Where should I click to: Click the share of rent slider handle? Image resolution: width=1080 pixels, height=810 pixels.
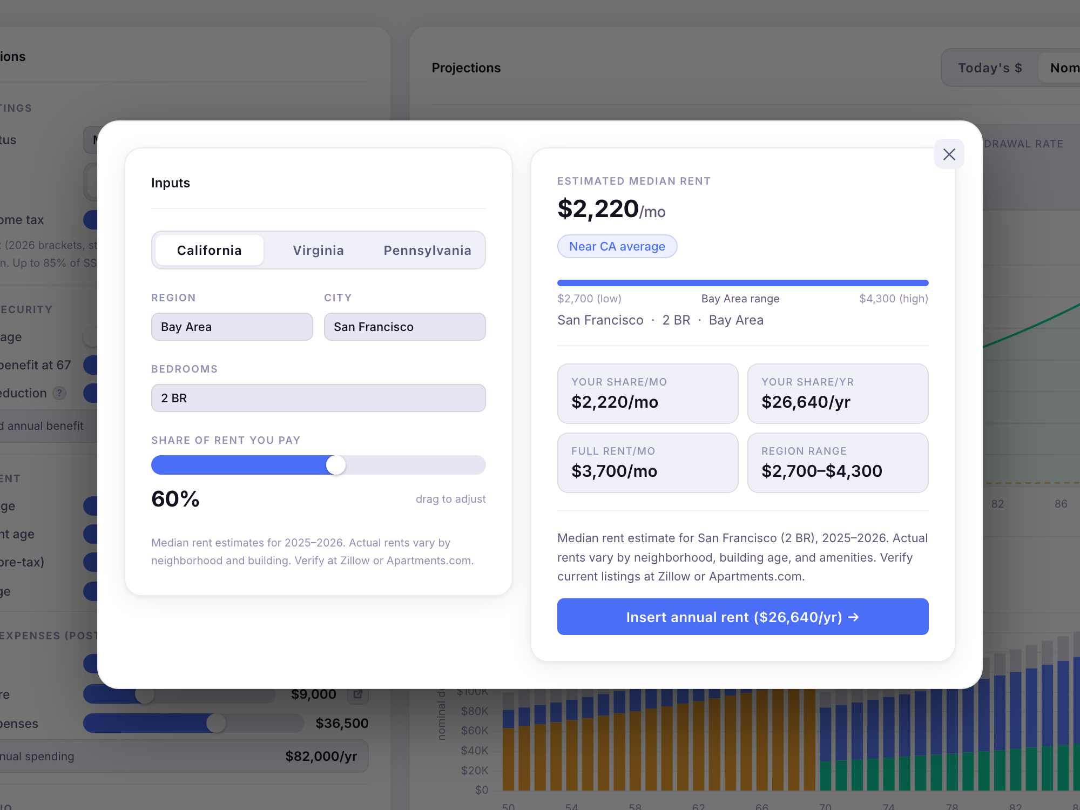coord(336,465)
